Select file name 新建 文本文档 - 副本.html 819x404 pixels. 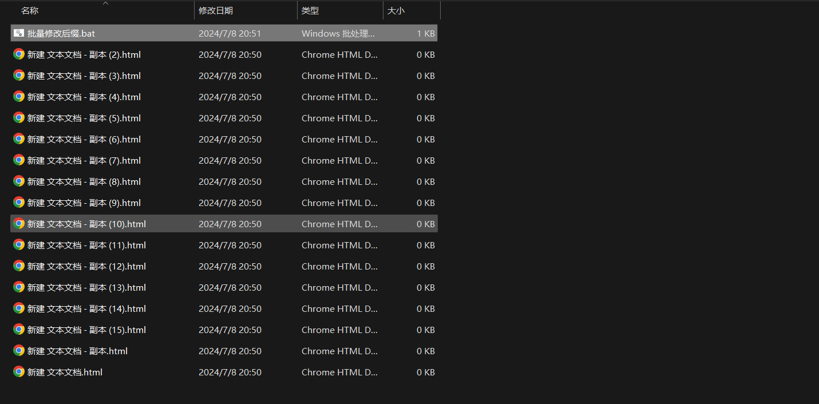click(x=77, y=351)
